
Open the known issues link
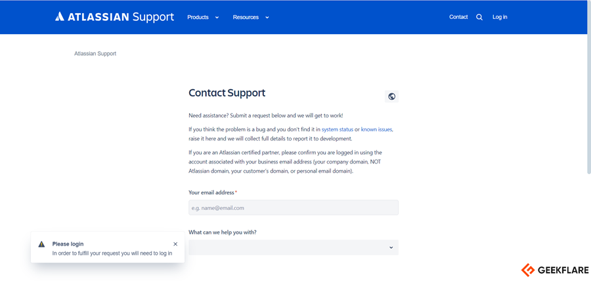point(376,129)
